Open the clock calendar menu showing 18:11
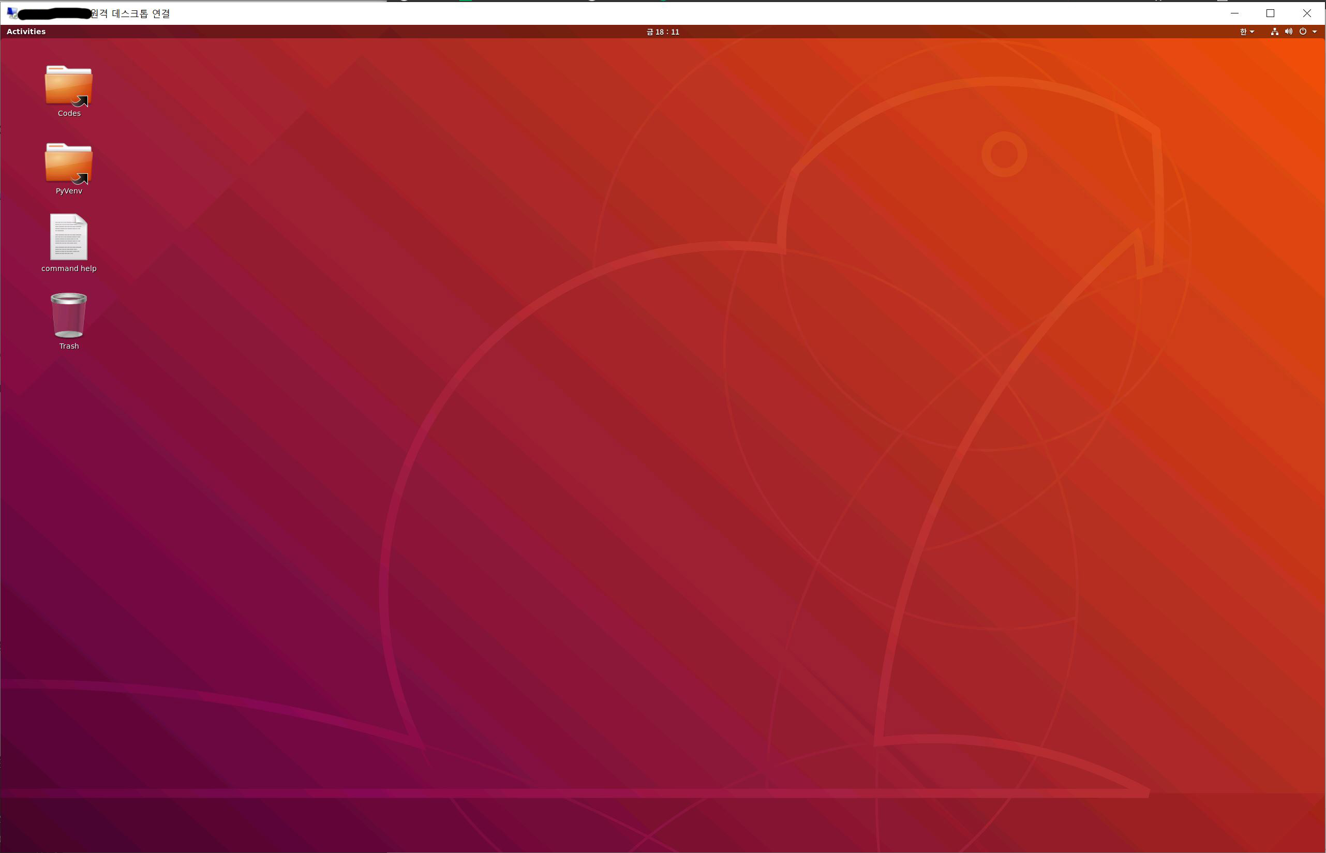 662,32
